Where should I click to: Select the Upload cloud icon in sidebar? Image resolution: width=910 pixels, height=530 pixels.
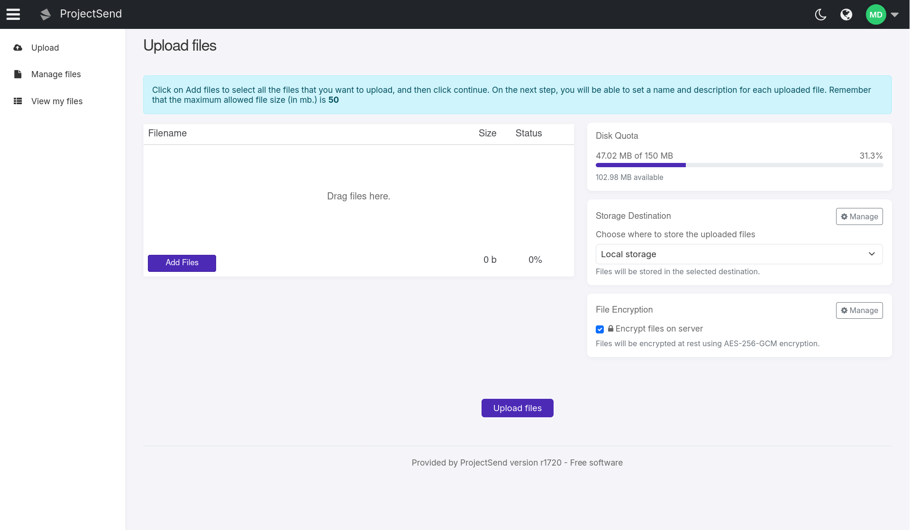click(x=18, y=47)
